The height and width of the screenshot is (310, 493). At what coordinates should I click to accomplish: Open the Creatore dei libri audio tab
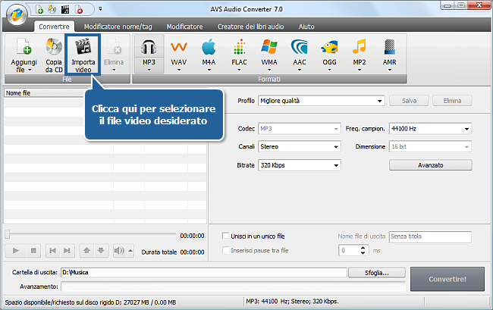click(x=249, y=26)
